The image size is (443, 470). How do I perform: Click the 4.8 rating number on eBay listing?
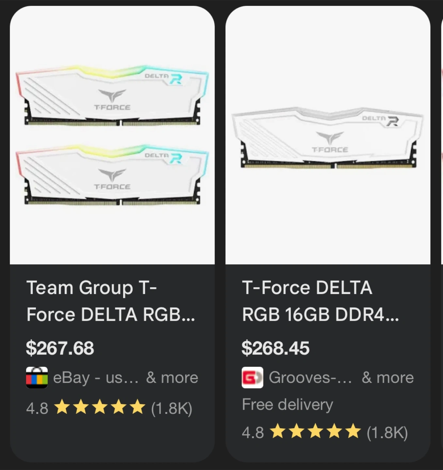pyautogui.click(x=37, y=408)
